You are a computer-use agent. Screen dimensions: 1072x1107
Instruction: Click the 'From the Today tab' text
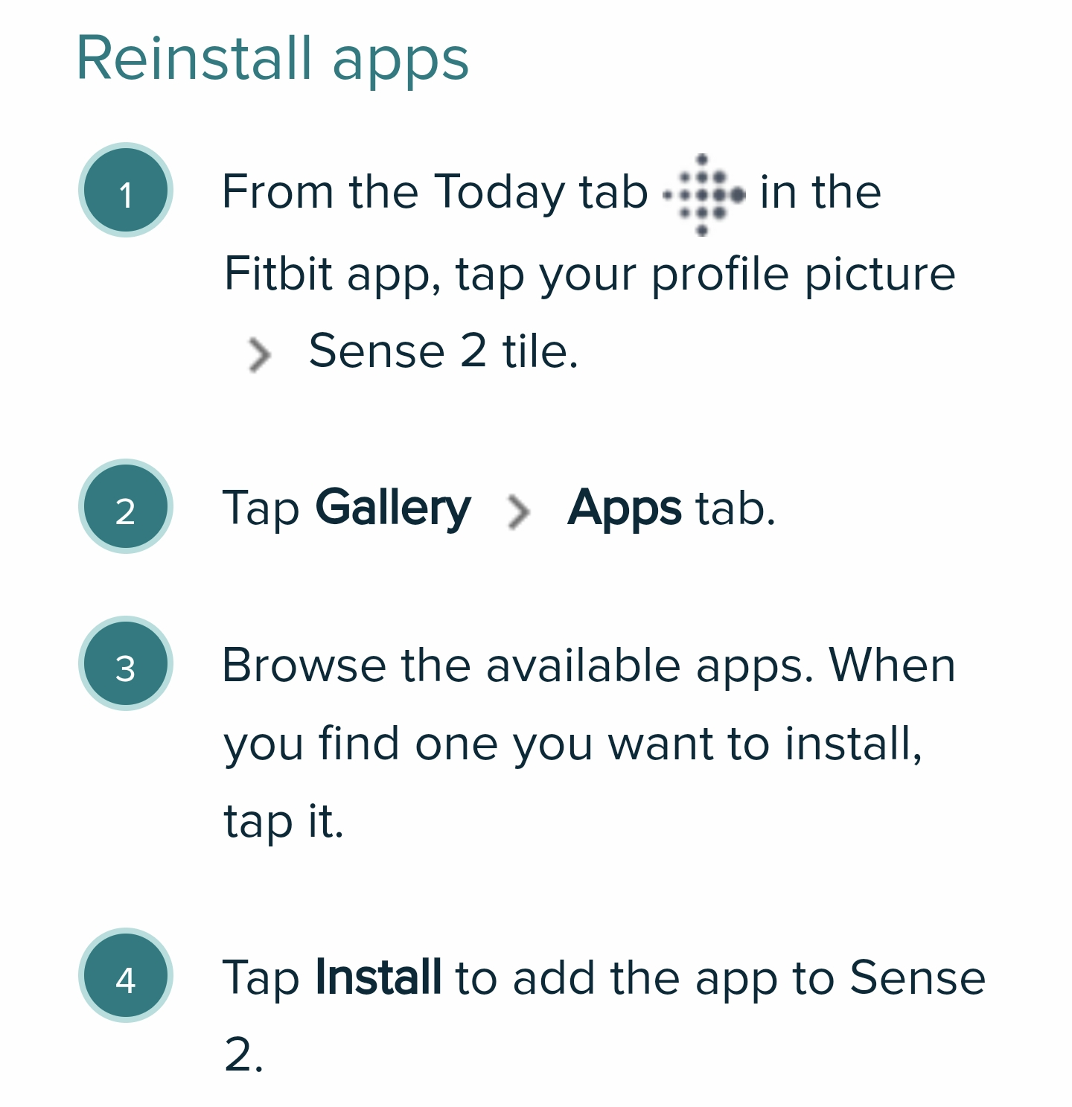tap(435, 192)
